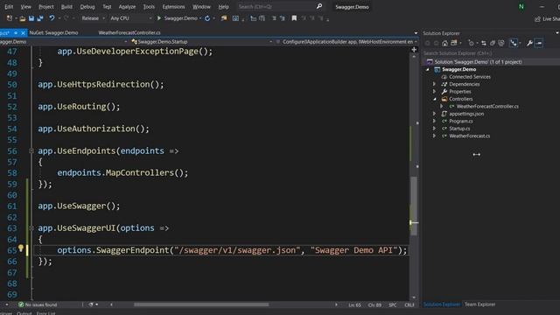This screenshot has height=315, width=560.
Task: Expand the appsettings.json node
Action: [x=434, y=114]
